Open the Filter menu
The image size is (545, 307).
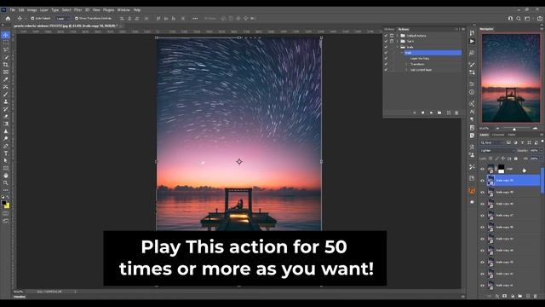[77, 10]
